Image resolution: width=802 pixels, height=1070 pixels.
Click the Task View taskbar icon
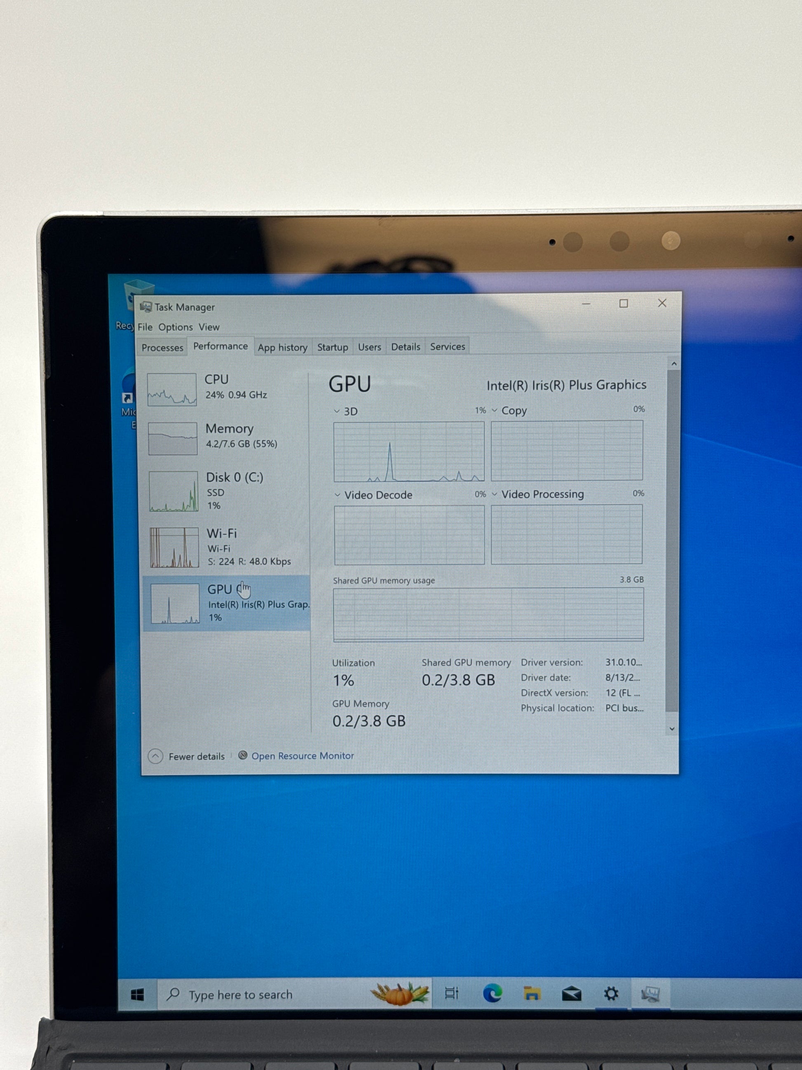pos(452,993)
